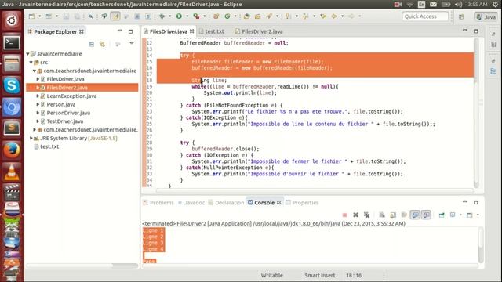Expand Person.java tree arrow
Screen dimensions: 502x282
[38, 104]
